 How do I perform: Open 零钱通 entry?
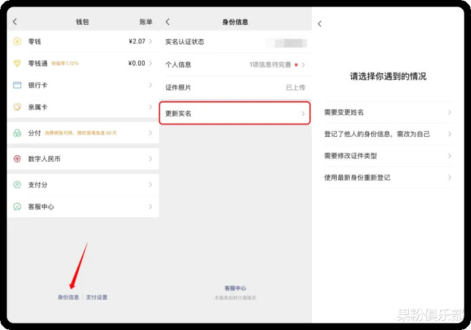[83, 63]
